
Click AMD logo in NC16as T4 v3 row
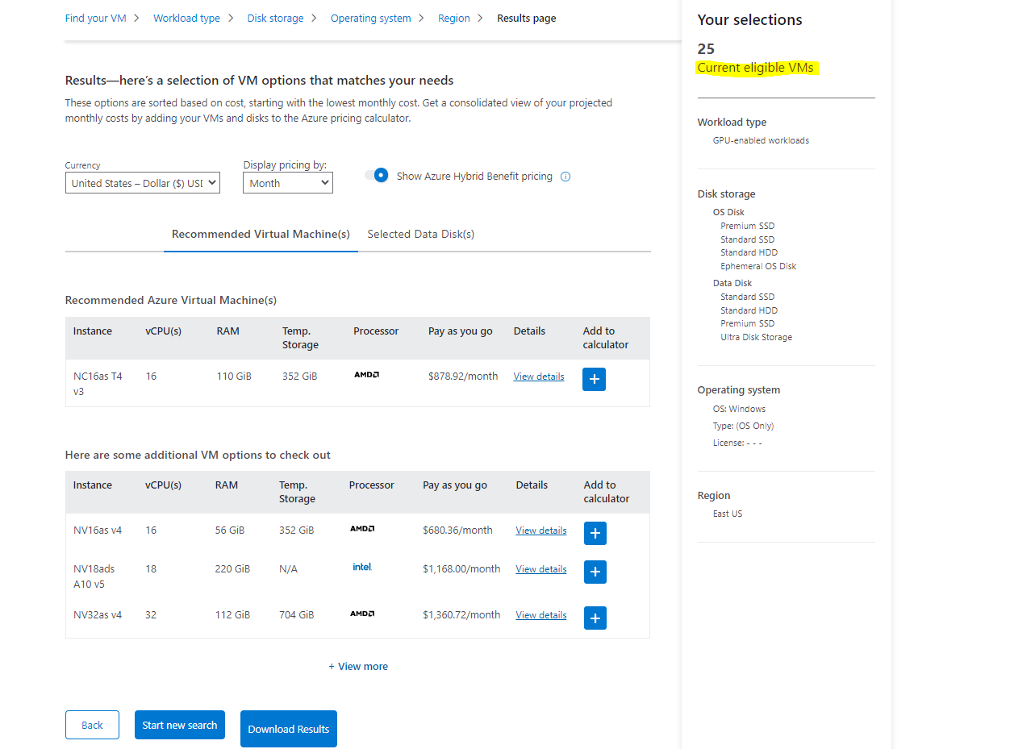366,375
